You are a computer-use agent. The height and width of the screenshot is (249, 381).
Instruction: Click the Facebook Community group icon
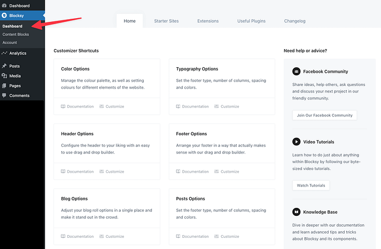tap(296, 71)
